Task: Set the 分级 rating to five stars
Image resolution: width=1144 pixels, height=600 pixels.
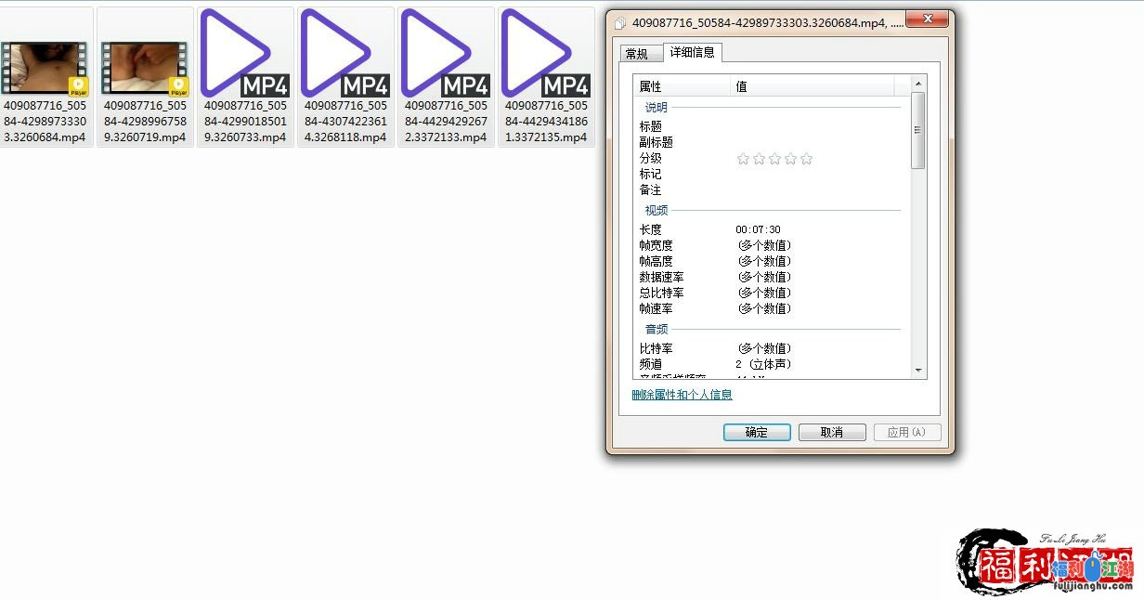Action: 806,159
